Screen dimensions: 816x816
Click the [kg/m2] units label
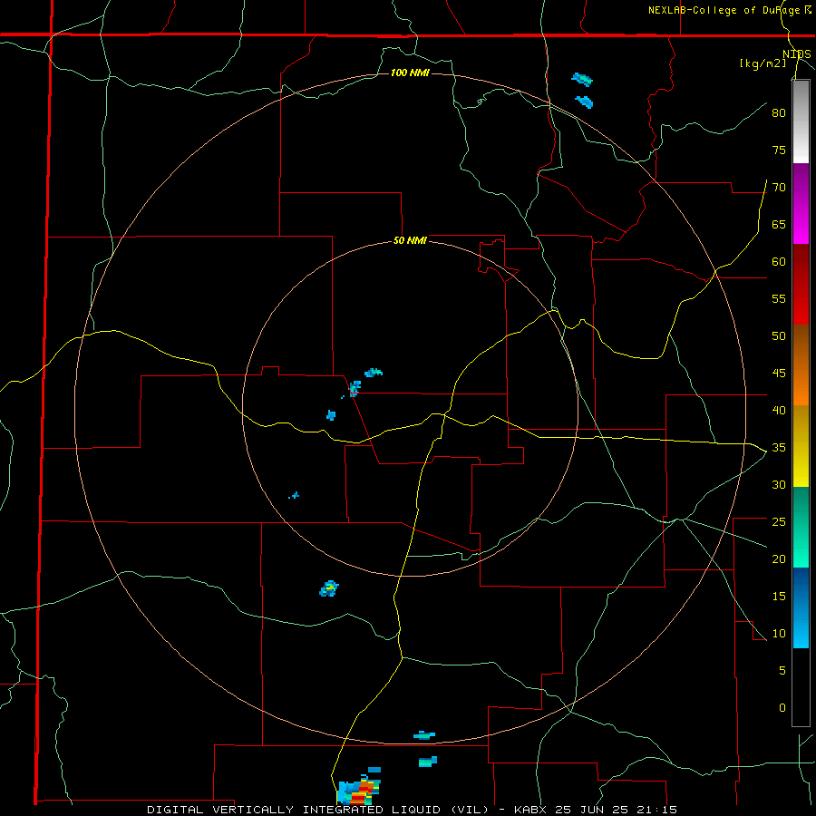tap(763, 63)
